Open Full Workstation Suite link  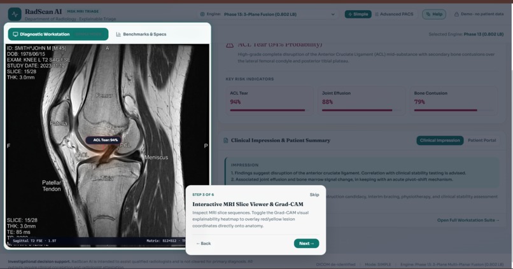pyautogui.click(x=468, y=220)
